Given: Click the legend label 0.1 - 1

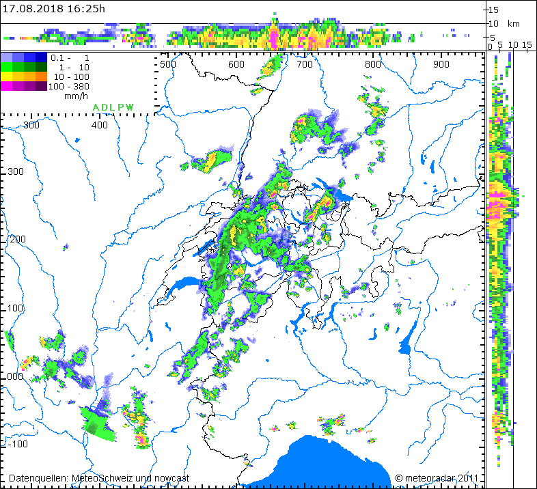Looking at the screenshot, I should pos(70,57).
